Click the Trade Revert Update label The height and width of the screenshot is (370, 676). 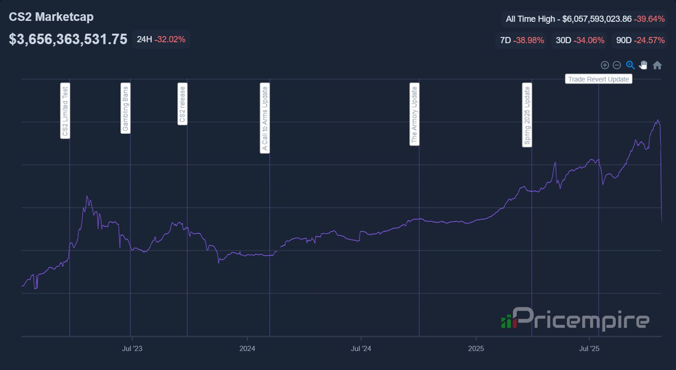[x=599, y=79]
